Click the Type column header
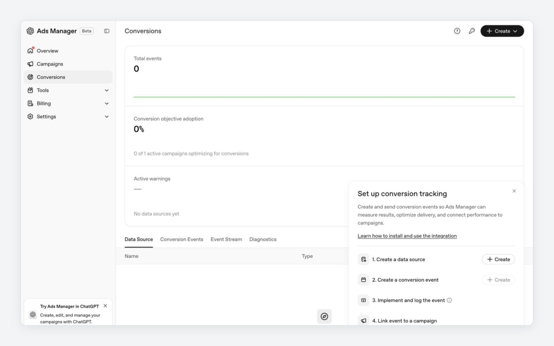This screenshot has height=346, width=554. tap(307, 256)
